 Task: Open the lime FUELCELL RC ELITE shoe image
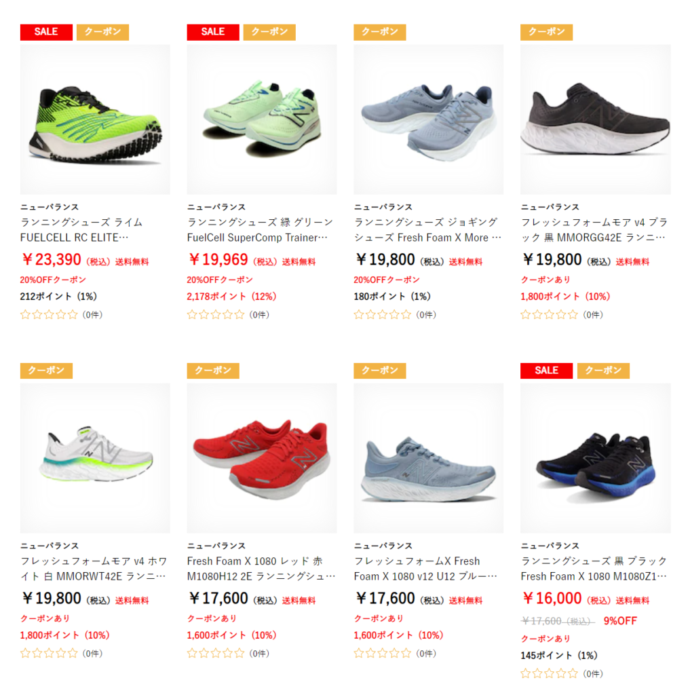point(95,119)
